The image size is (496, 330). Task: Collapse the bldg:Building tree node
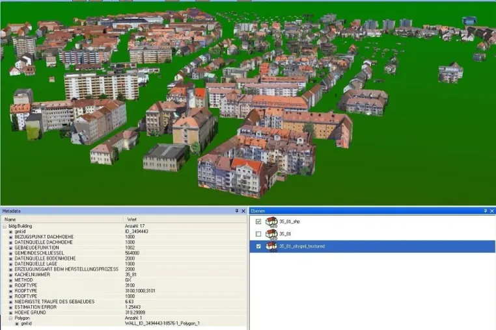pos(5,226)
